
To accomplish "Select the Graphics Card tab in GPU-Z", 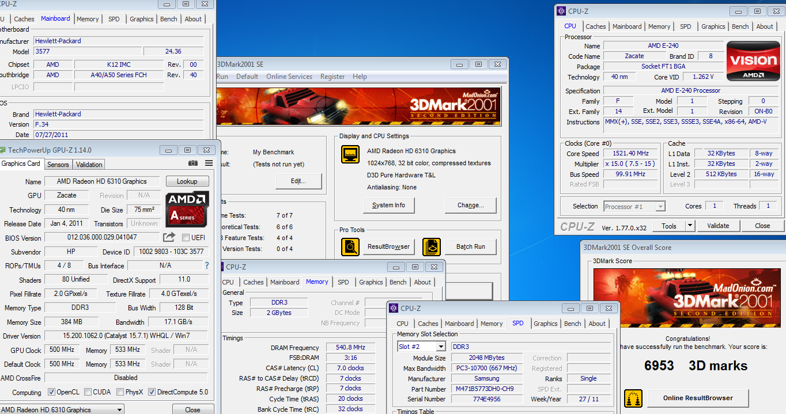I will (x=21, y=164).
